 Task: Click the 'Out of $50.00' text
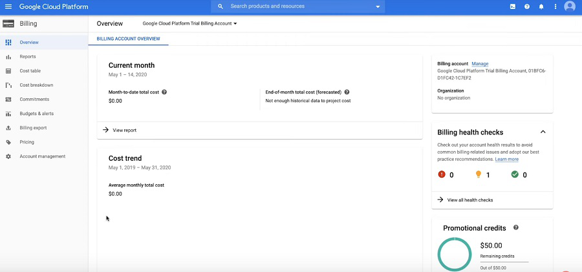[x=493, y=268]
